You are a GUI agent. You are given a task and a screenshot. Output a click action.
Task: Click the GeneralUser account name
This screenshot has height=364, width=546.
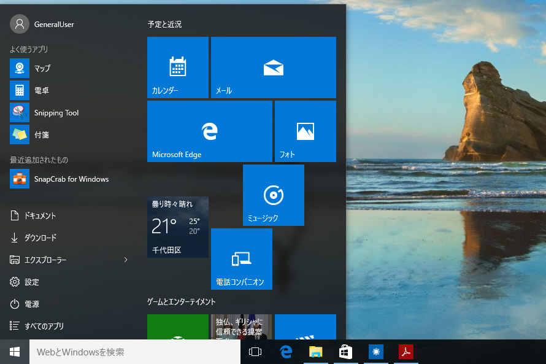(54, 25)
